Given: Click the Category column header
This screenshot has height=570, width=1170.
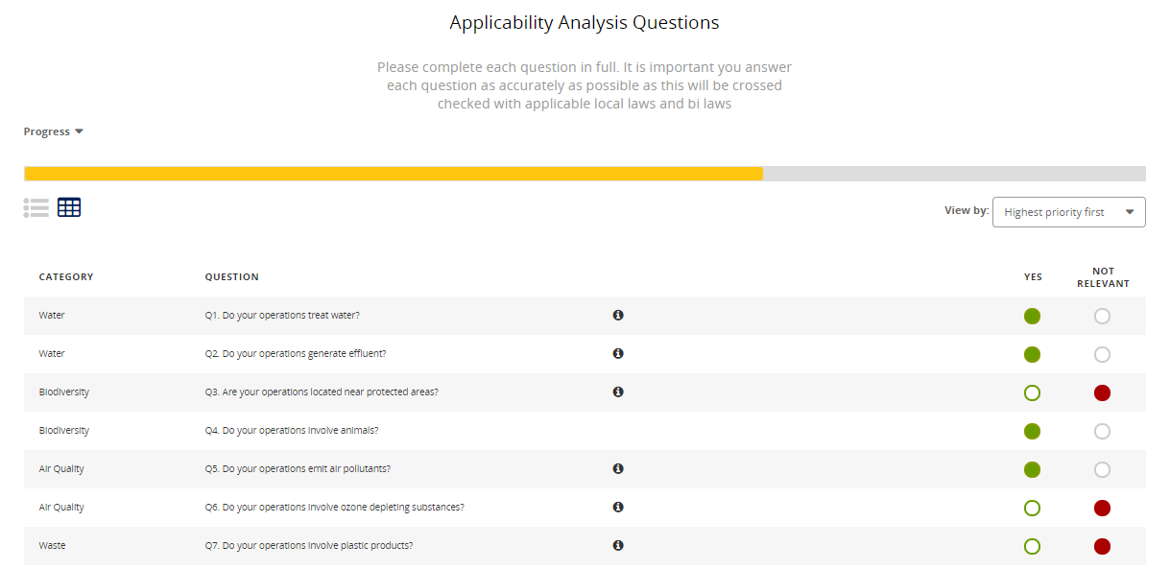Looking at the screenshot, I should (66, 277).
